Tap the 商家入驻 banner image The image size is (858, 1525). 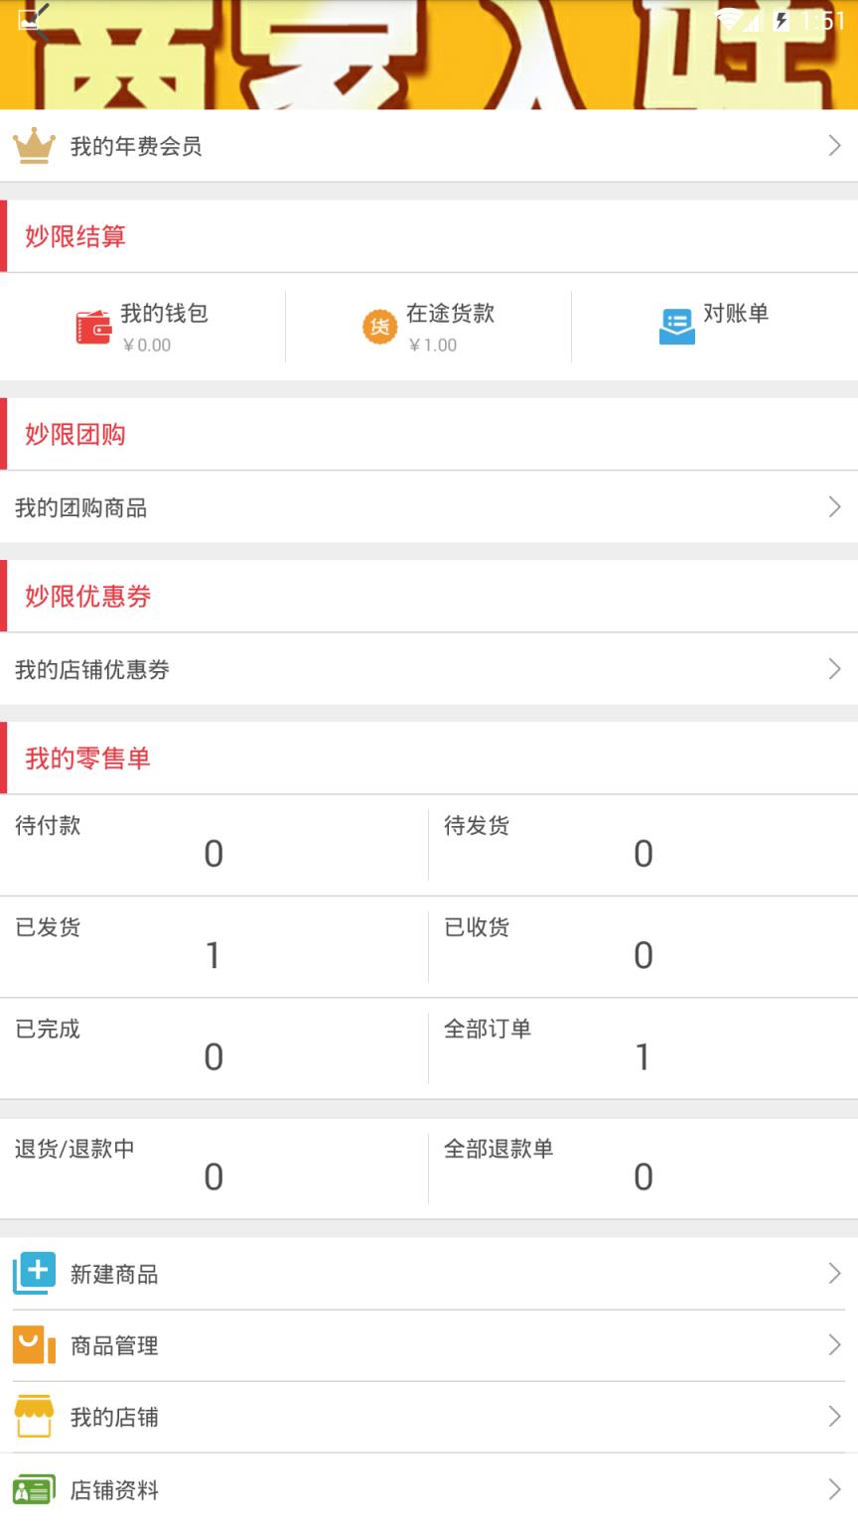[x=429, y=55]
